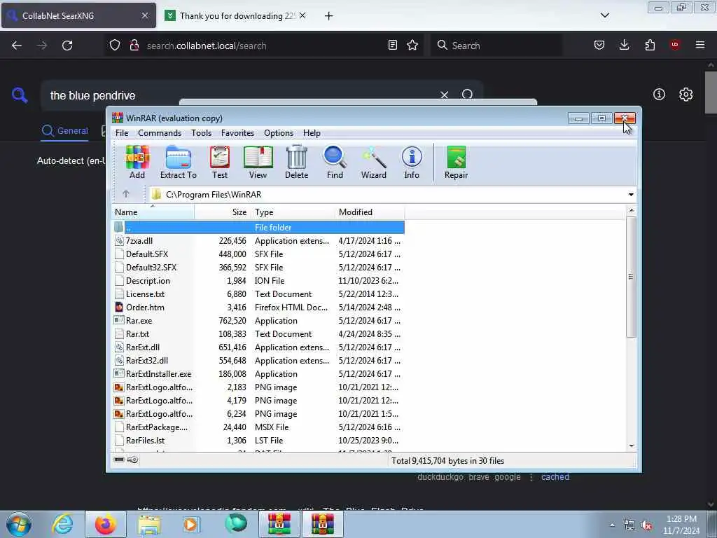Click the file list scroll down arrow
Screen dimensions: 717x538
pos(631,446)
